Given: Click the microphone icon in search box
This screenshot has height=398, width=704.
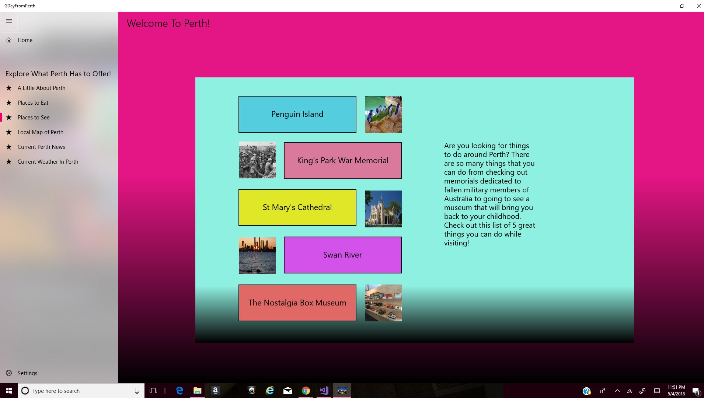Looking at the screenshot, I should point(137,391).
